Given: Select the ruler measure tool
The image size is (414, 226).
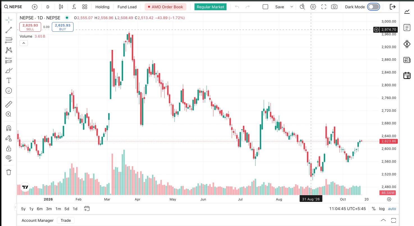Looking at the screenshot, I should click(x=9, y=104).
